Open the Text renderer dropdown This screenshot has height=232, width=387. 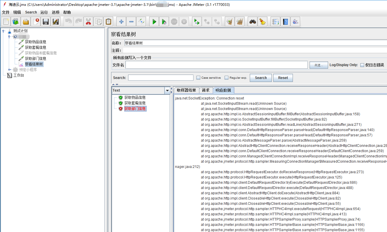click(x=167, y=91)
